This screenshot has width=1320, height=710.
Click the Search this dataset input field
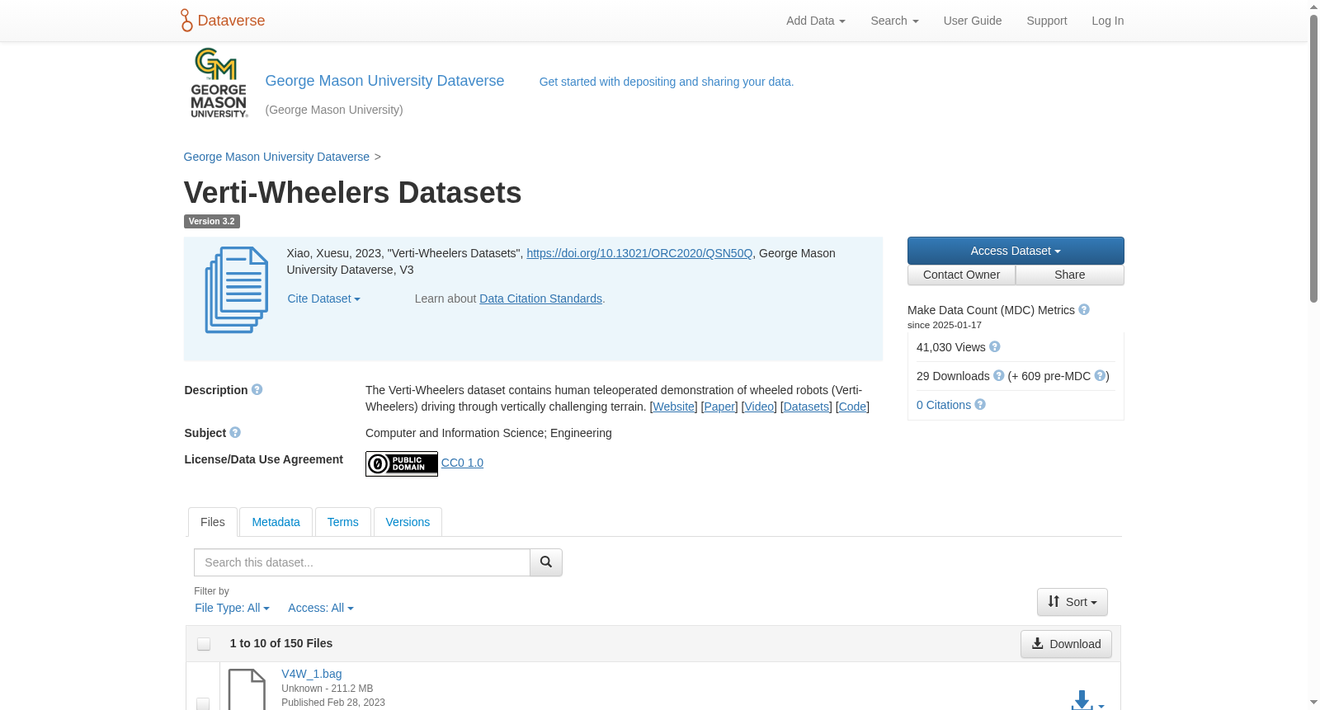362,562
